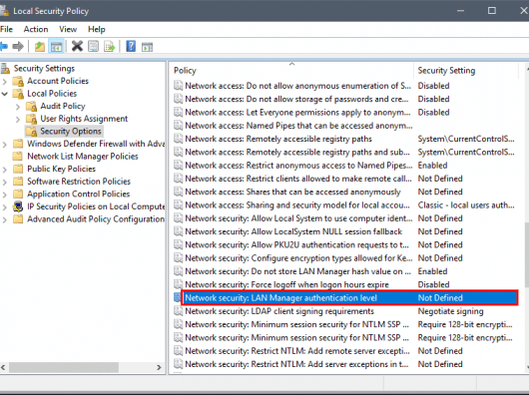Click the Export List toolbar icon
Screen dimensions: 529x395
[110, 46]
